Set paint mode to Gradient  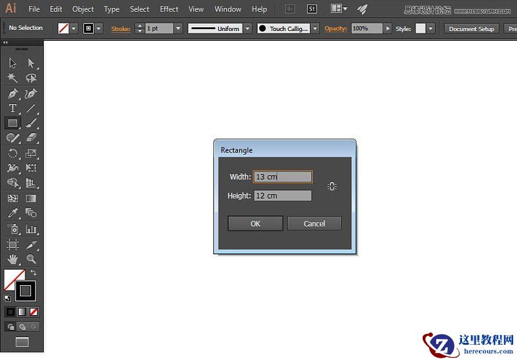pos(22,312)
